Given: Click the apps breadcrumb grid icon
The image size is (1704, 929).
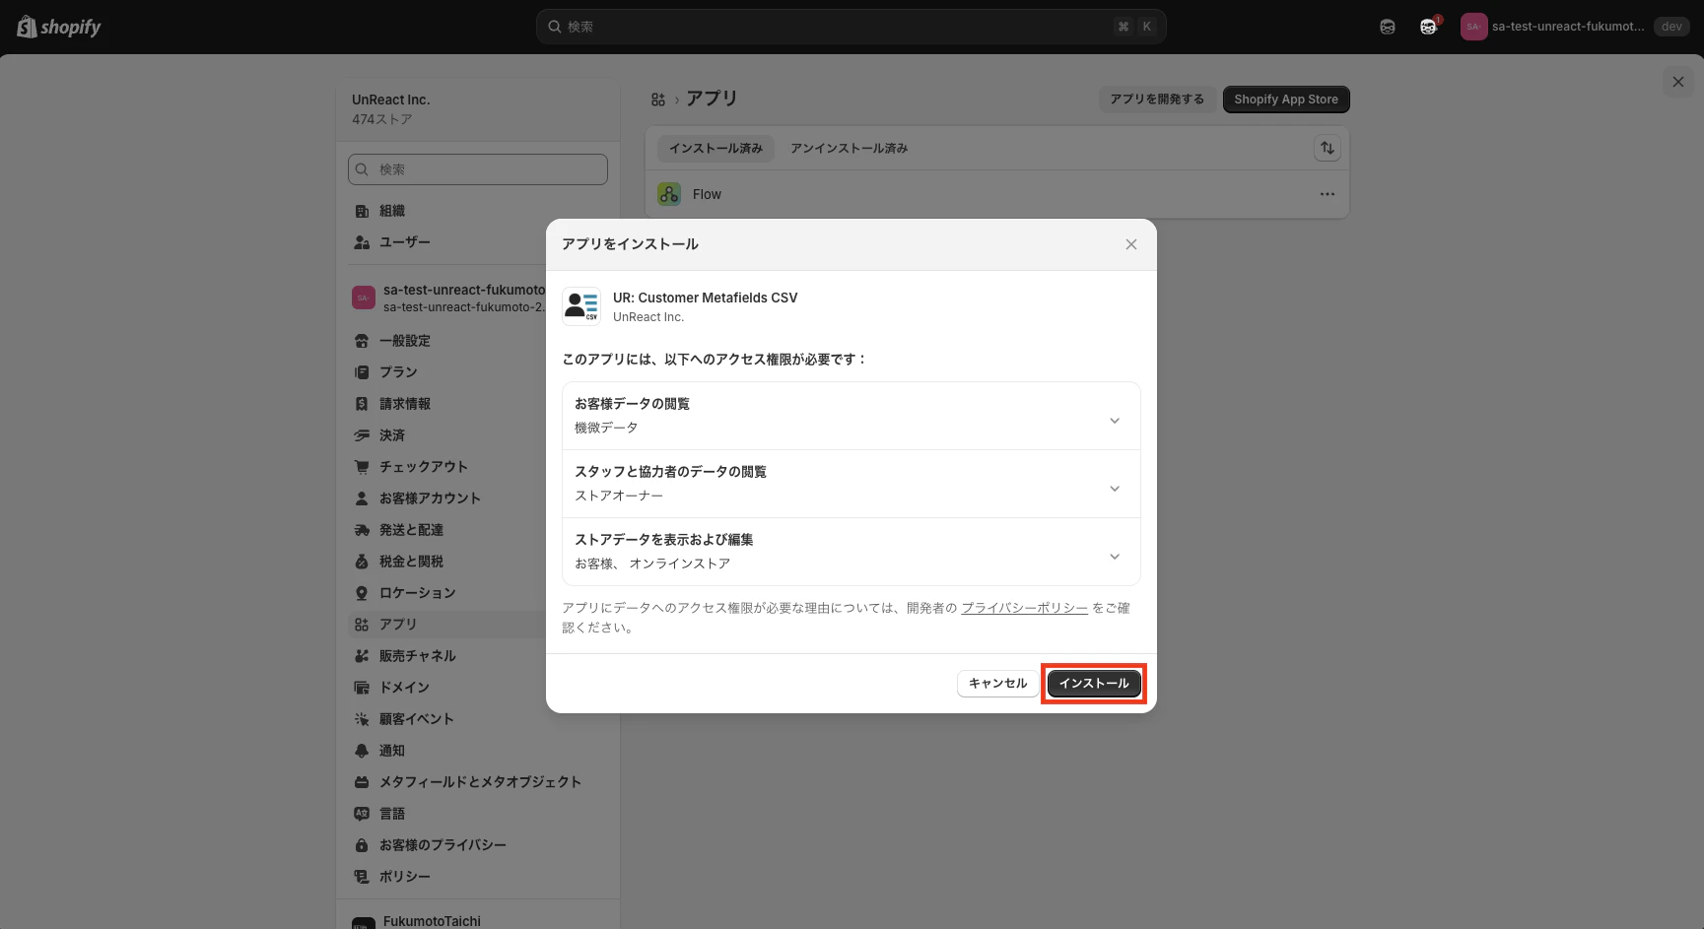Looking at the screenshot, I should 658,100.
